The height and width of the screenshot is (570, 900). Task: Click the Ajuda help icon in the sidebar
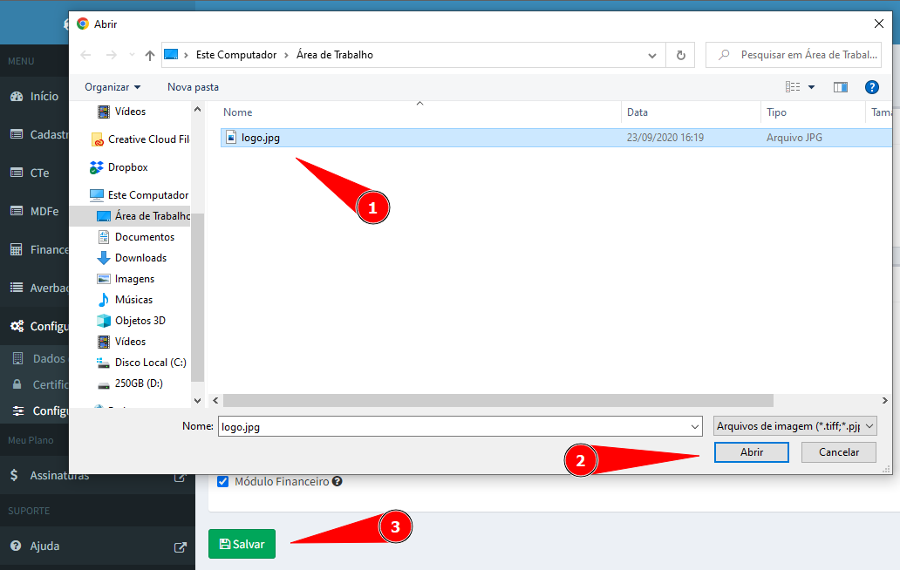[x=16, y=546]
